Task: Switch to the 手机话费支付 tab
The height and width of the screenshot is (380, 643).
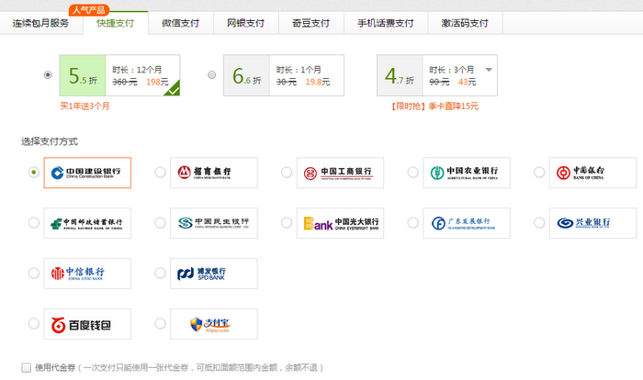Action: coord(386,23)
